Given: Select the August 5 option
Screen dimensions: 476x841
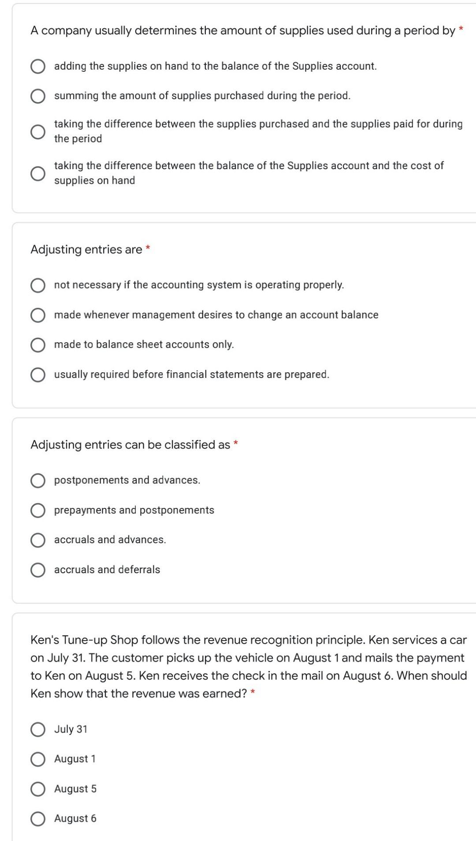Looking at the screenshot, I should pos(38,789).
